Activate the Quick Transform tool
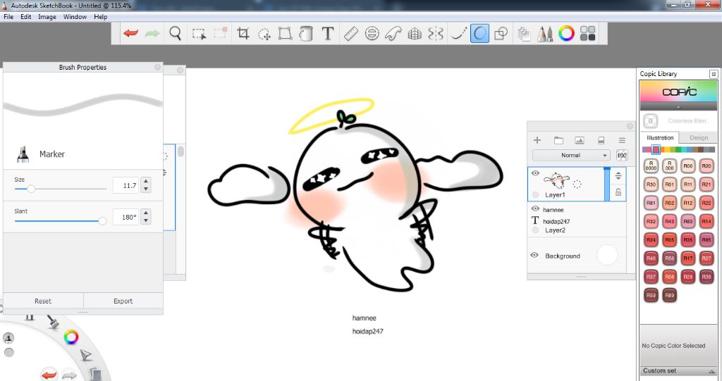Viewport: 722px width, 381px height. point(264,34)
